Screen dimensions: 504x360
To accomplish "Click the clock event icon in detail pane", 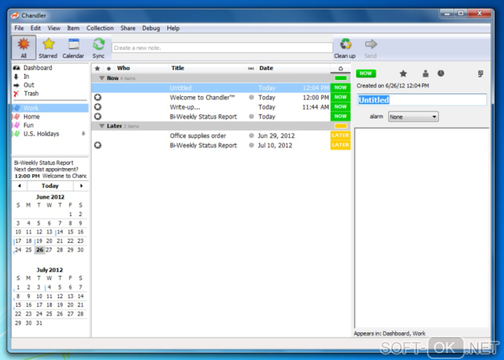I will pyautogui.click(x=441, y=73).
